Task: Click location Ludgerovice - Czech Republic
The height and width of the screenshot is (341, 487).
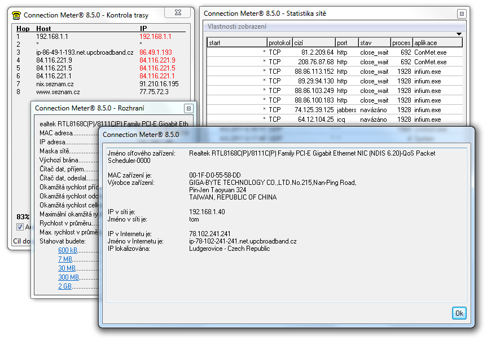Action: point(230,249)
